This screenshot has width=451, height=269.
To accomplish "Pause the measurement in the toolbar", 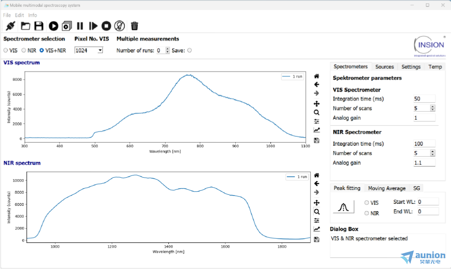I will point(80,26).
